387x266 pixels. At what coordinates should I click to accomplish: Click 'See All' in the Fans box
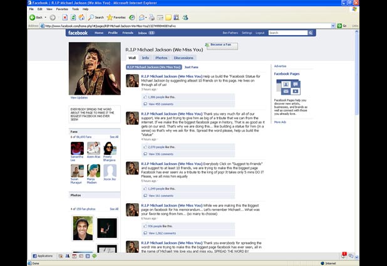[114, 137]
